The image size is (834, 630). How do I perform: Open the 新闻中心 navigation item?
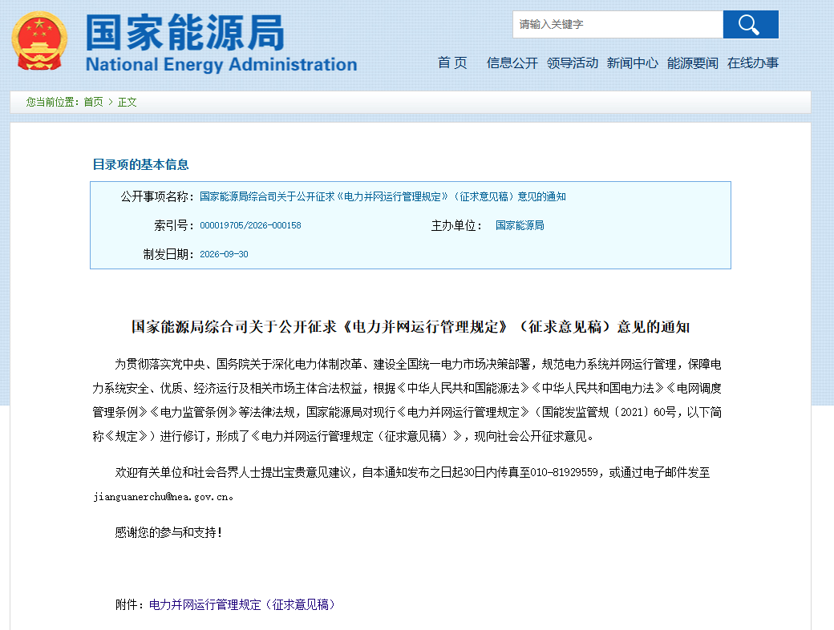(633, 63)
